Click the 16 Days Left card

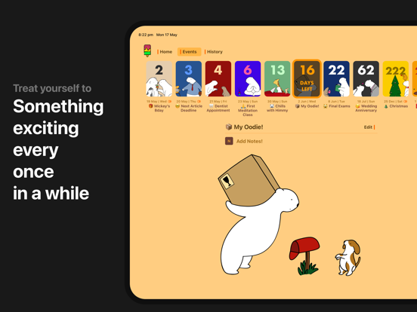307,79
